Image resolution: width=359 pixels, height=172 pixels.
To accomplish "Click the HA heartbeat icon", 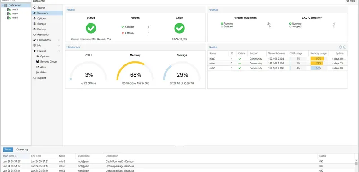I will coord(35,45).
